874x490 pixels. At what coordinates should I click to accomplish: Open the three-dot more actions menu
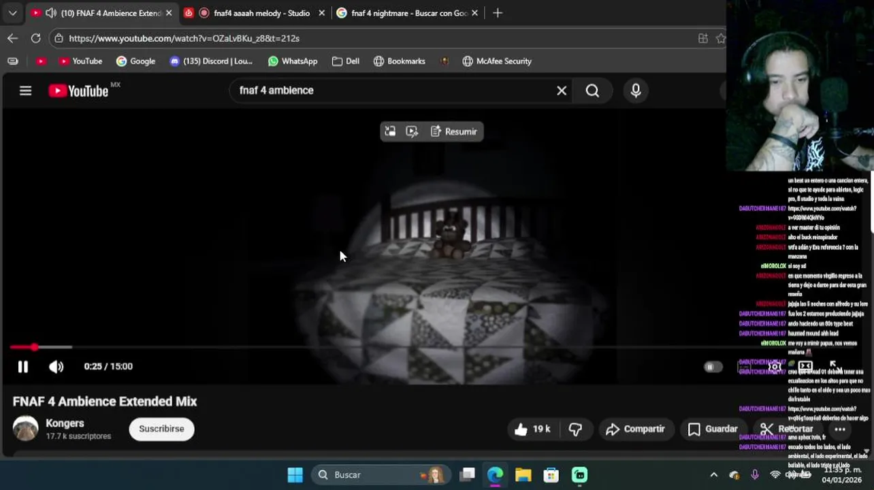click(x=840, y=429)
